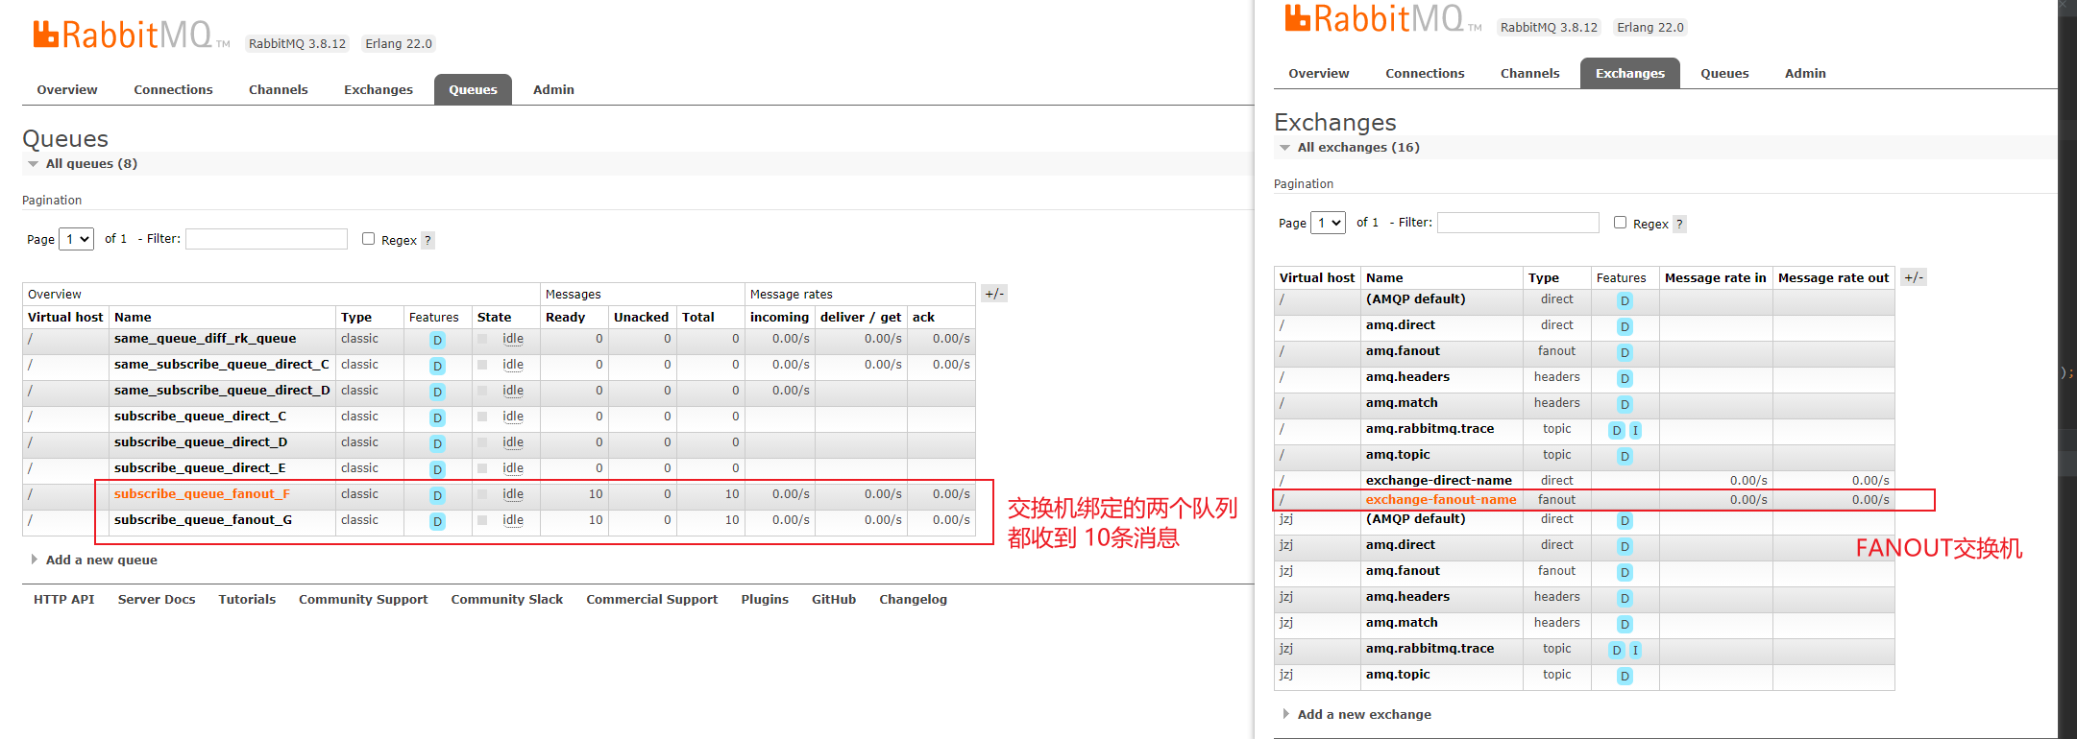Click D badge of / amq.fanout exchange

point(1625,352)
